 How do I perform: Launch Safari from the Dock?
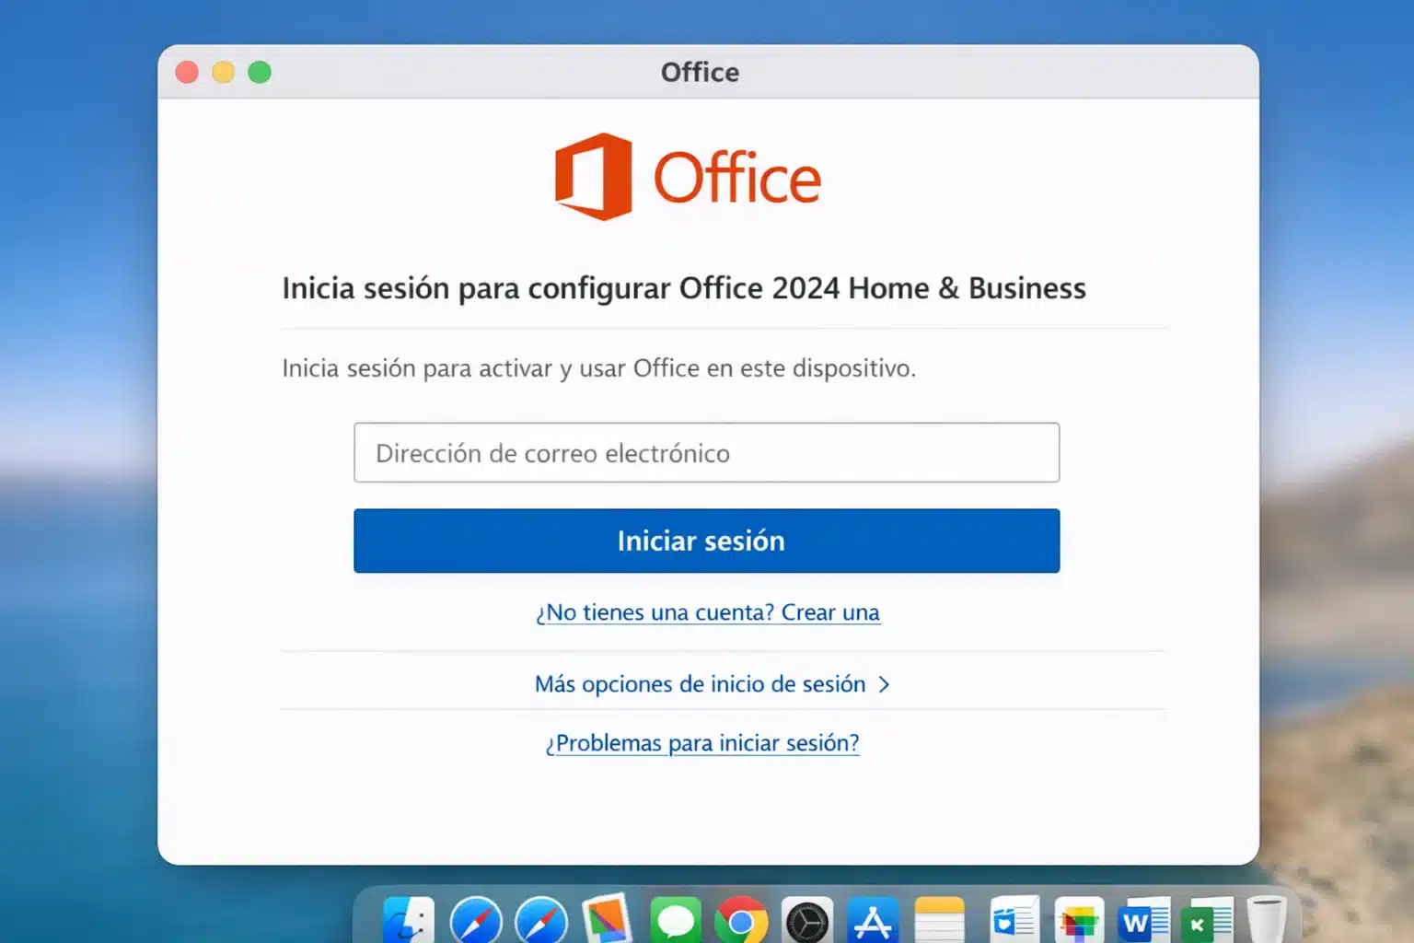pos(477,921)
